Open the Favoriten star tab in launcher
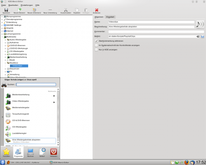206x165 pixels. tap(7, 152)
